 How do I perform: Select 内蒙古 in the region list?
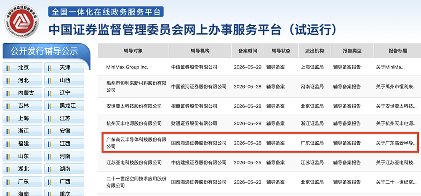[23, 93]
